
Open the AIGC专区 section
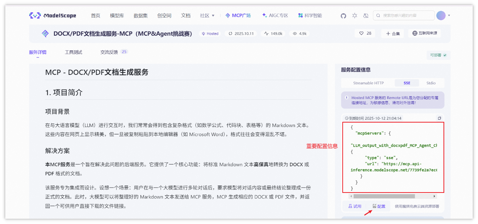[275, 15]
